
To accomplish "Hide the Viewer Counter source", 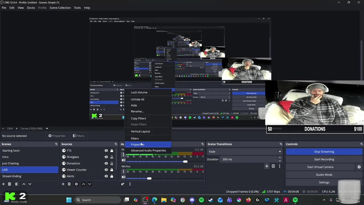I will (106, 170).
